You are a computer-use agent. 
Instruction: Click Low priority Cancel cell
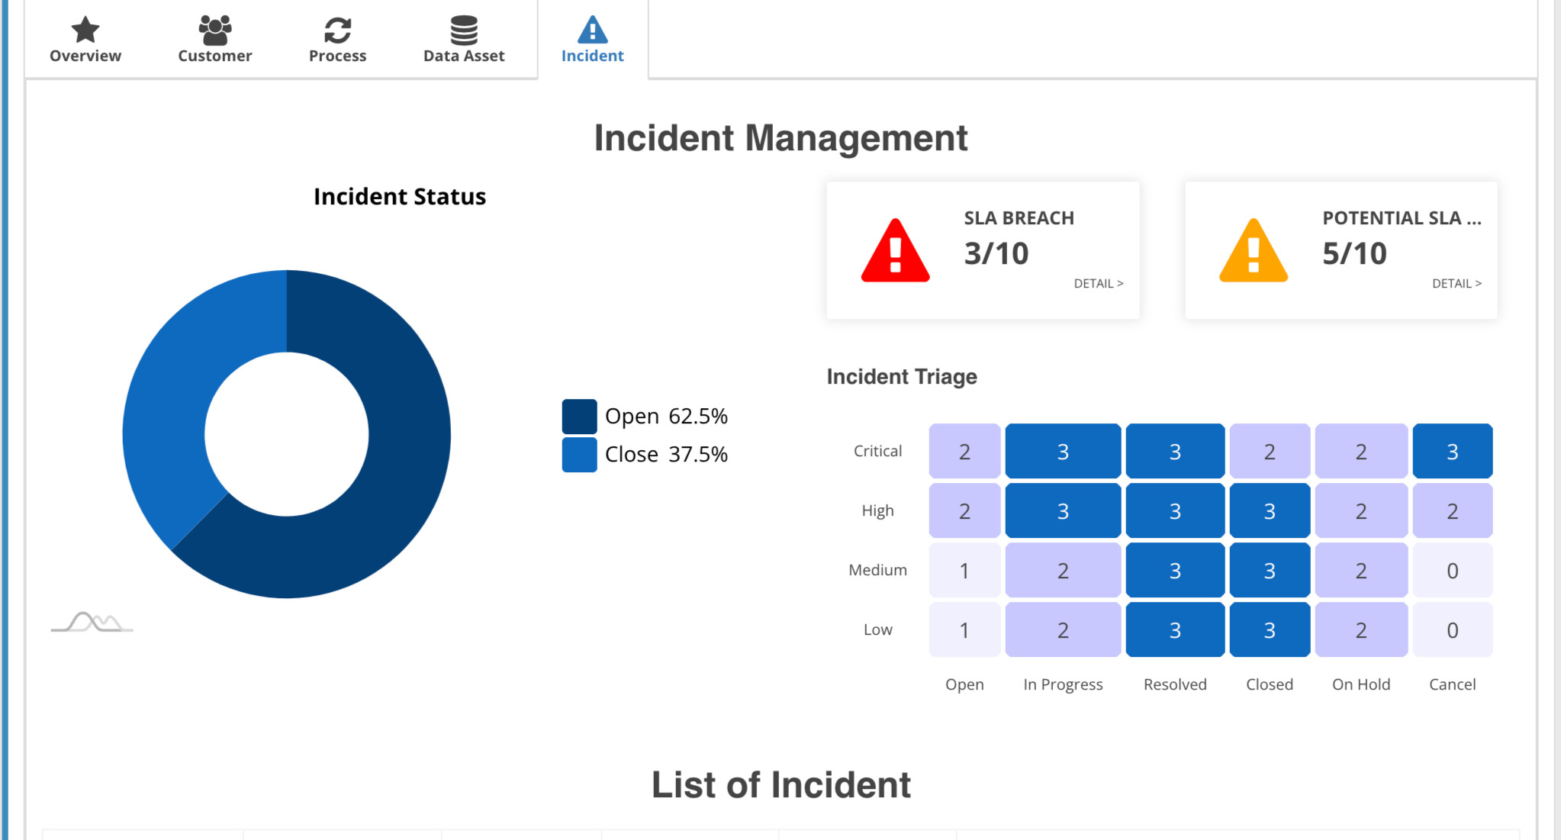coord(1450,630)
